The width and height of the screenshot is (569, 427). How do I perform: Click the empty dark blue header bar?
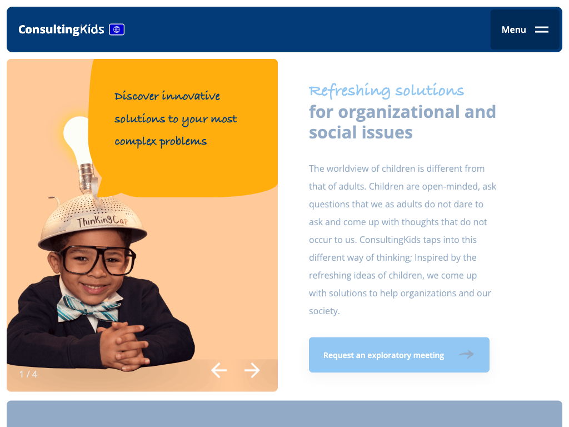[306, 29]
